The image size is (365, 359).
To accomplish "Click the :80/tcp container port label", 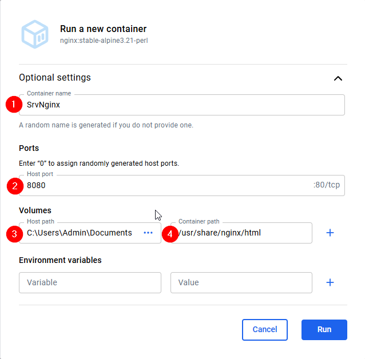I will coord(327,185).
